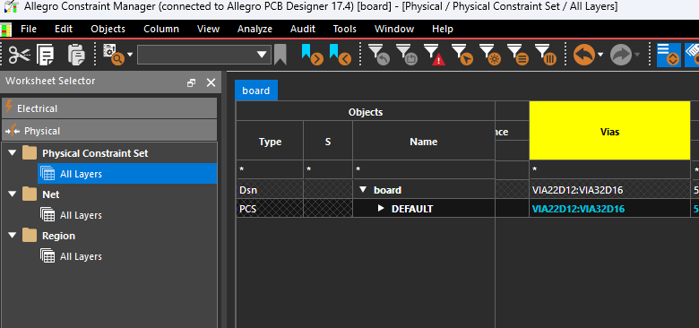Viewport: 699px width, 328px height.
Task: Click the Find search settings icon
Action: pos(113,55)
